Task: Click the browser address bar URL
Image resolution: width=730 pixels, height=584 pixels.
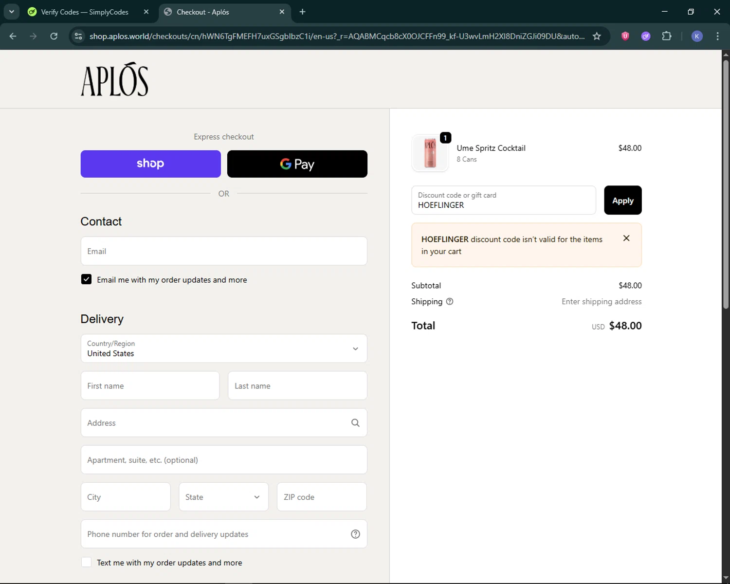Action: point(337,36)
